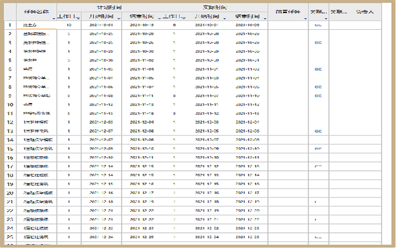Click the 计划时间 group header

coord(109,7)
